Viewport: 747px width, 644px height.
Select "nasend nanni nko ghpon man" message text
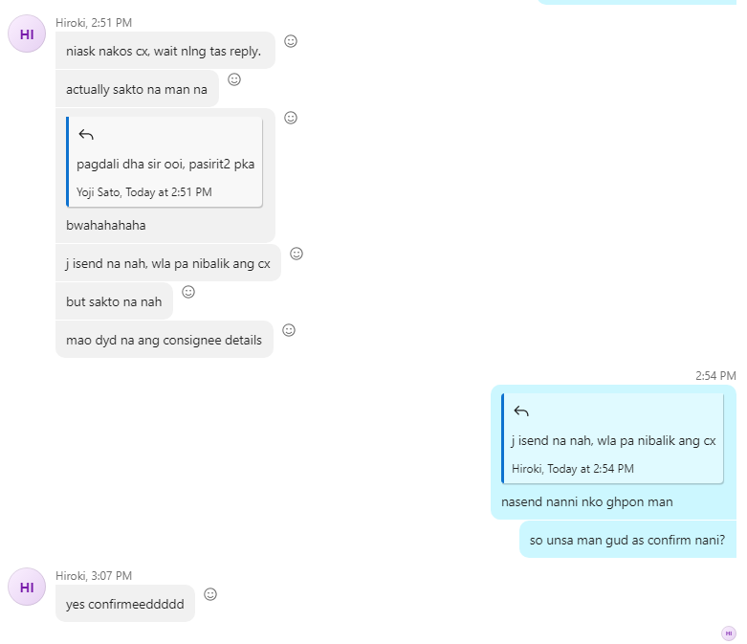click(x=587, y=502)
